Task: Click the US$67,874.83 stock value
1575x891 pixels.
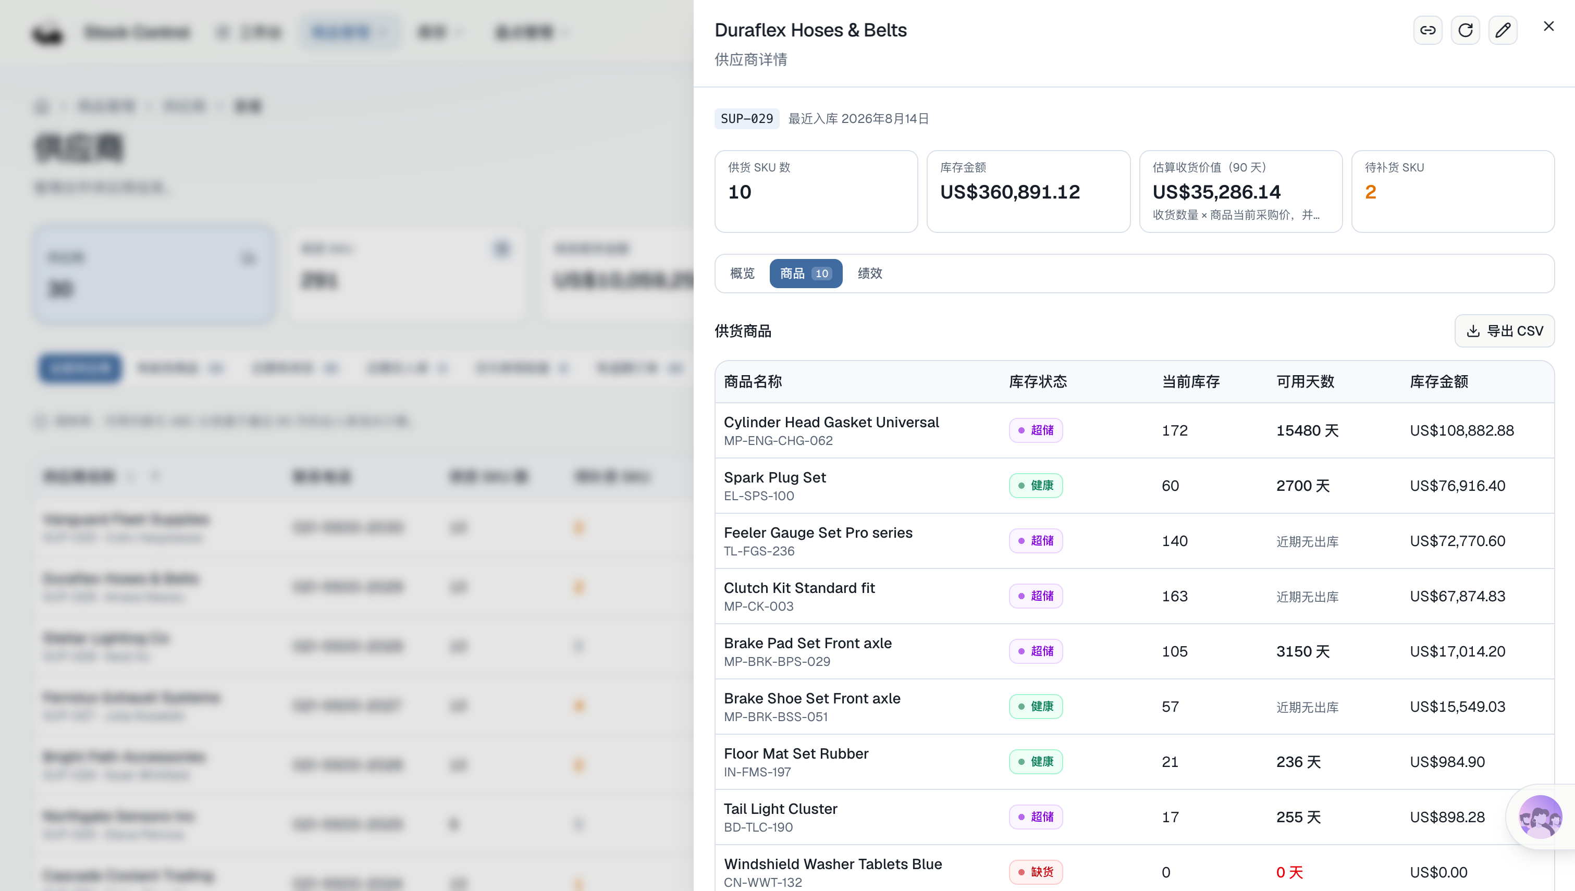Action: pyautogui.click(x=1458, y=596)
